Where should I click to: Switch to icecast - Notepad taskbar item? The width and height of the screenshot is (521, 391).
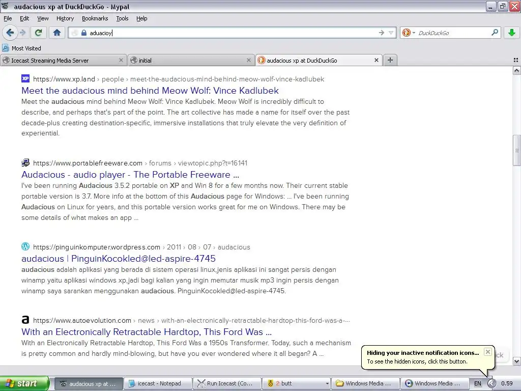pos(158,383)
